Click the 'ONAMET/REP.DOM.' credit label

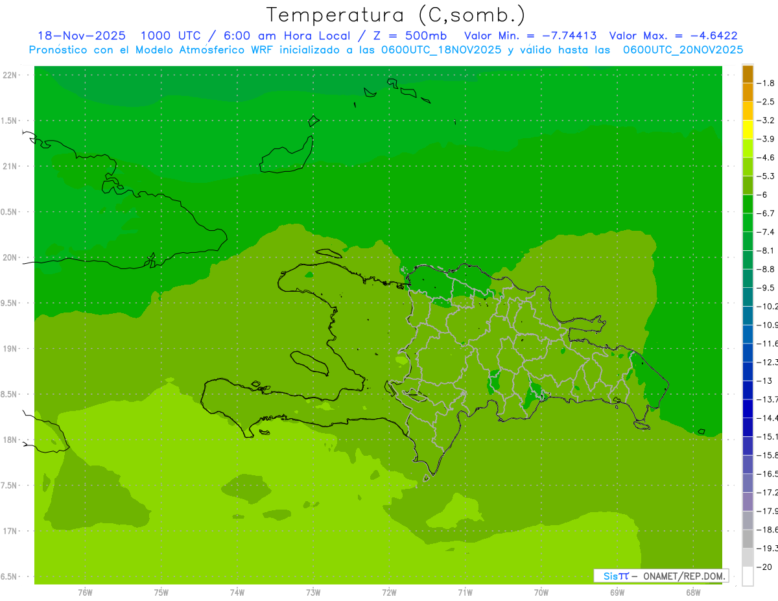coord(683,576)
